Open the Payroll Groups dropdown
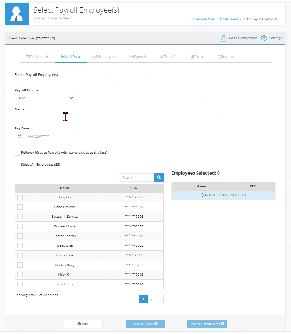 (44, 98)
